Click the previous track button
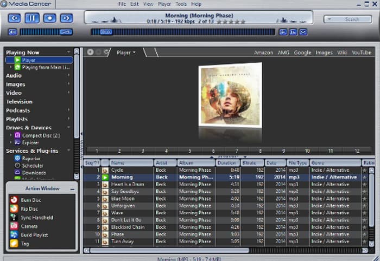This screenshot has height=261, width=380. point(14,18)
